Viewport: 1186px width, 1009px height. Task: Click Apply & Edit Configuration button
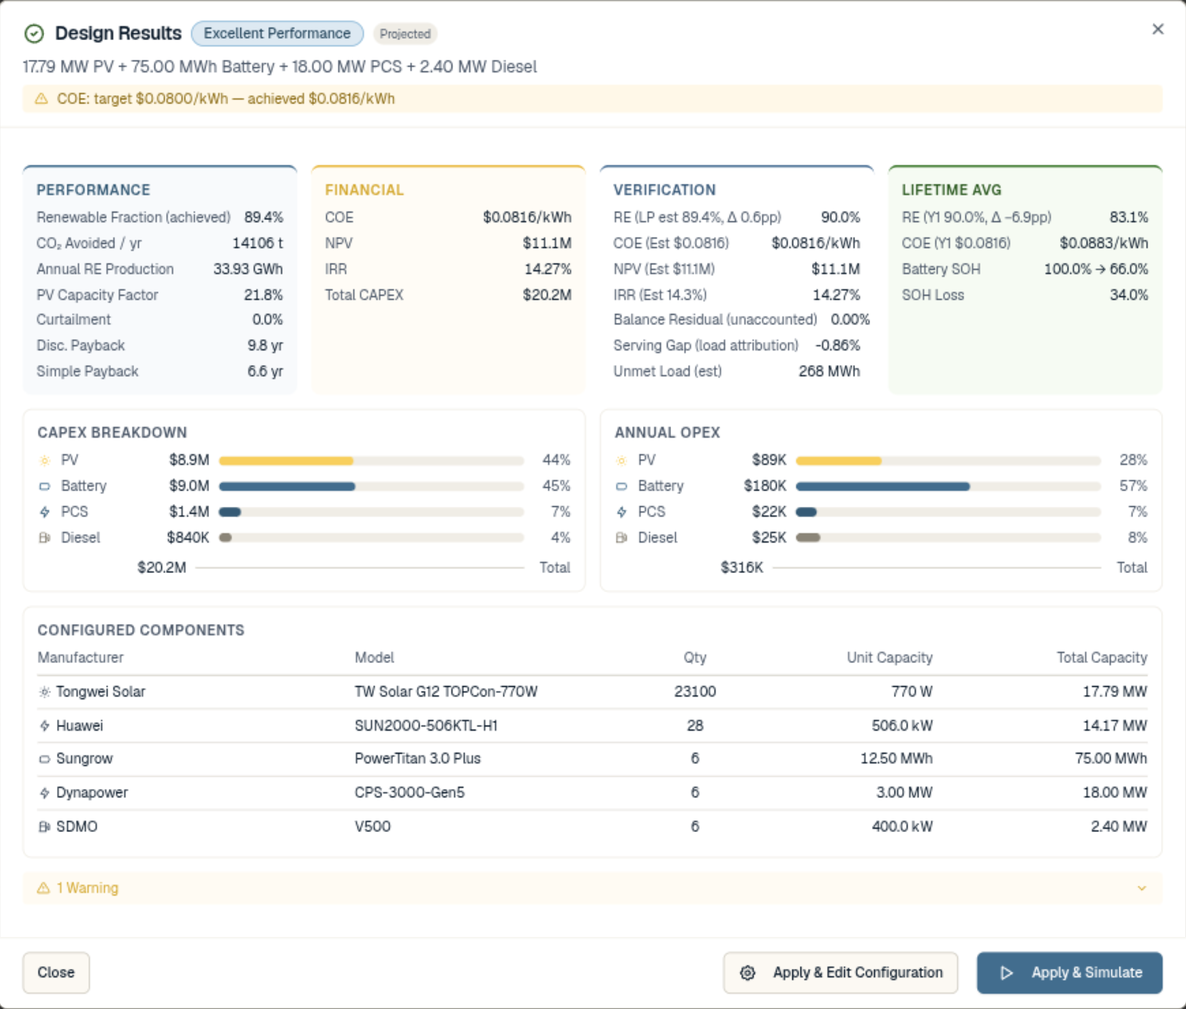[841, 972]
